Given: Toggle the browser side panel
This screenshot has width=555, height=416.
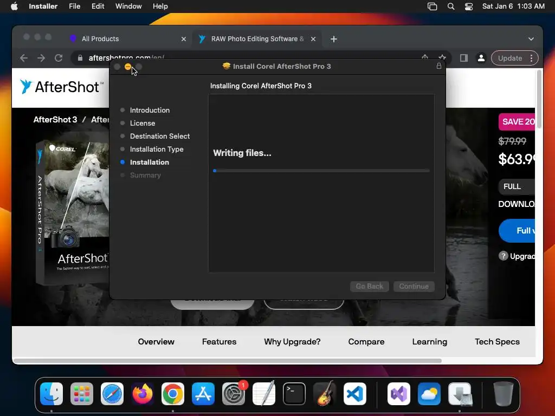Looking at the screenshot, I should [464, 58].
